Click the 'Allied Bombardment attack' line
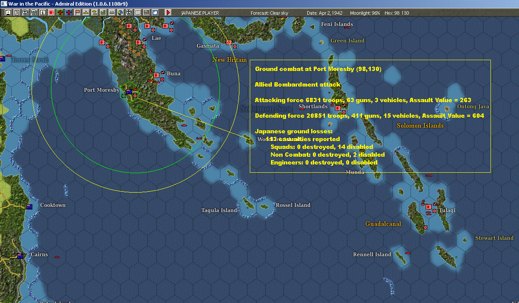 (298, 85)
